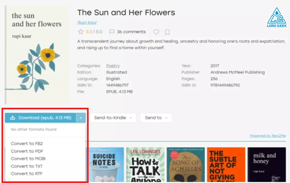Click the No other formats found text
The image size is (290, 183).
pos(34,129)
